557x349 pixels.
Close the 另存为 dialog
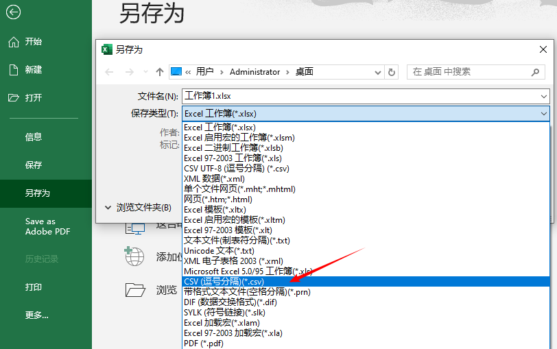pos(543,49)
